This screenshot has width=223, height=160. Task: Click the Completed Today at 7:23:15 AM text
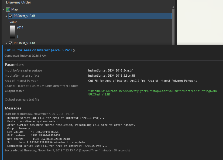25,56
